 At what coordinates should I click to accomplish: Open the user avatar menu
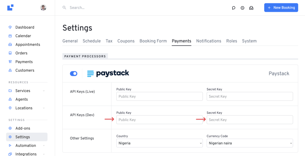(x=43, y=7)
